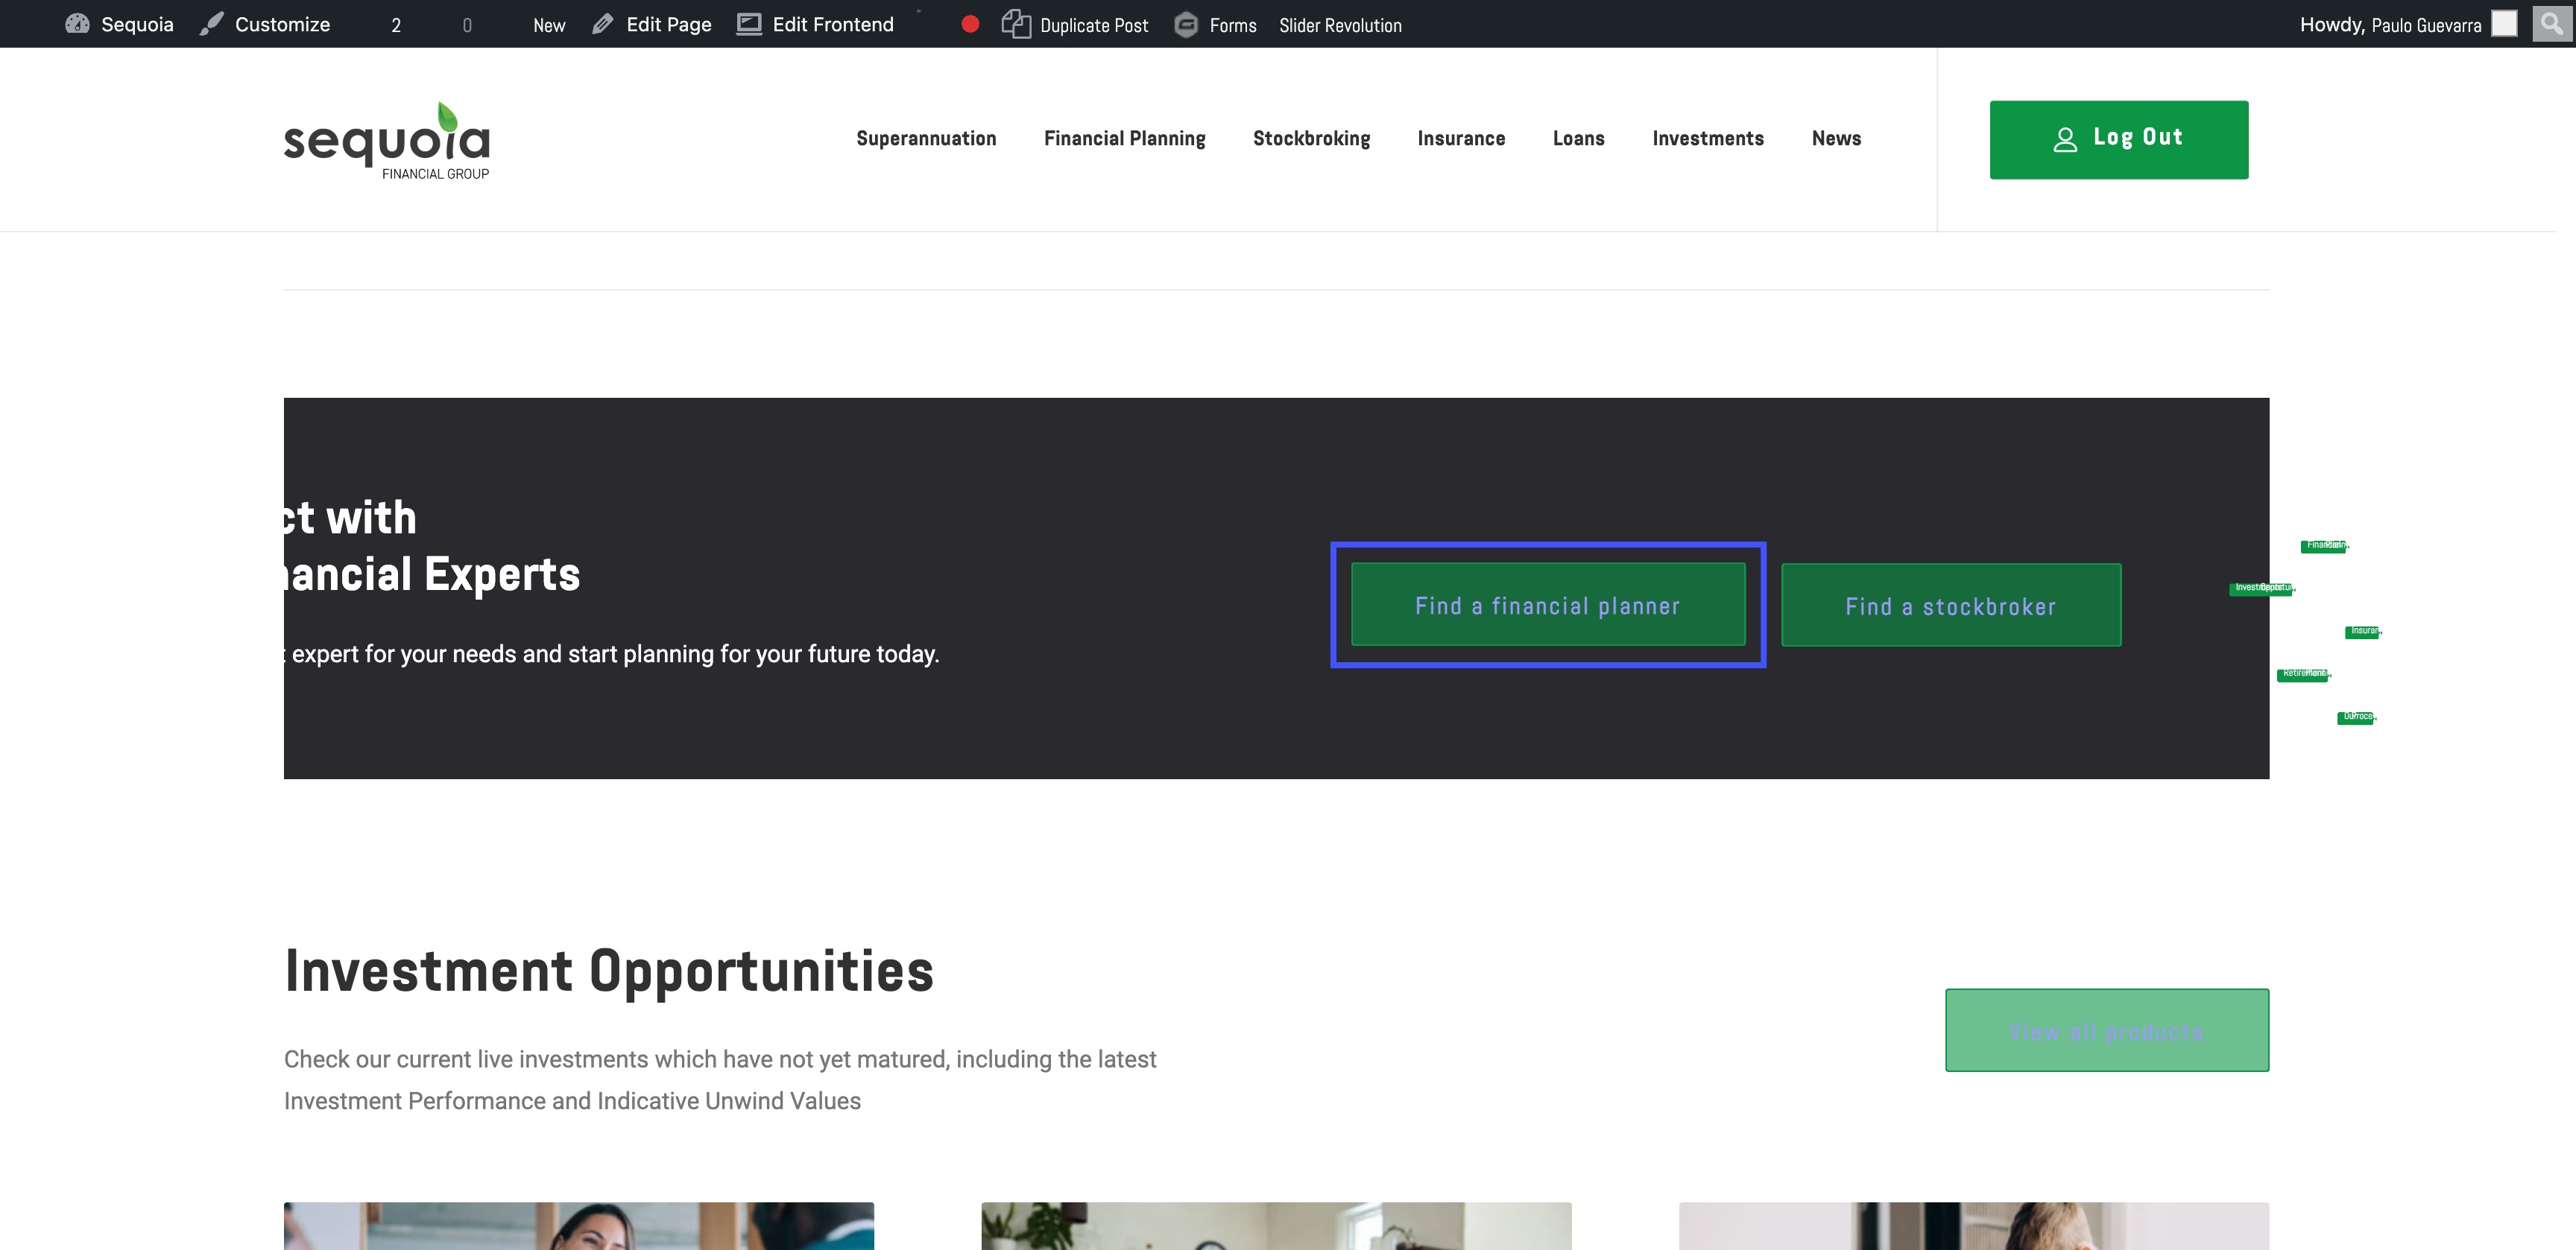Go to the News page
2576x1250 pixels.
coord(1836,139)
